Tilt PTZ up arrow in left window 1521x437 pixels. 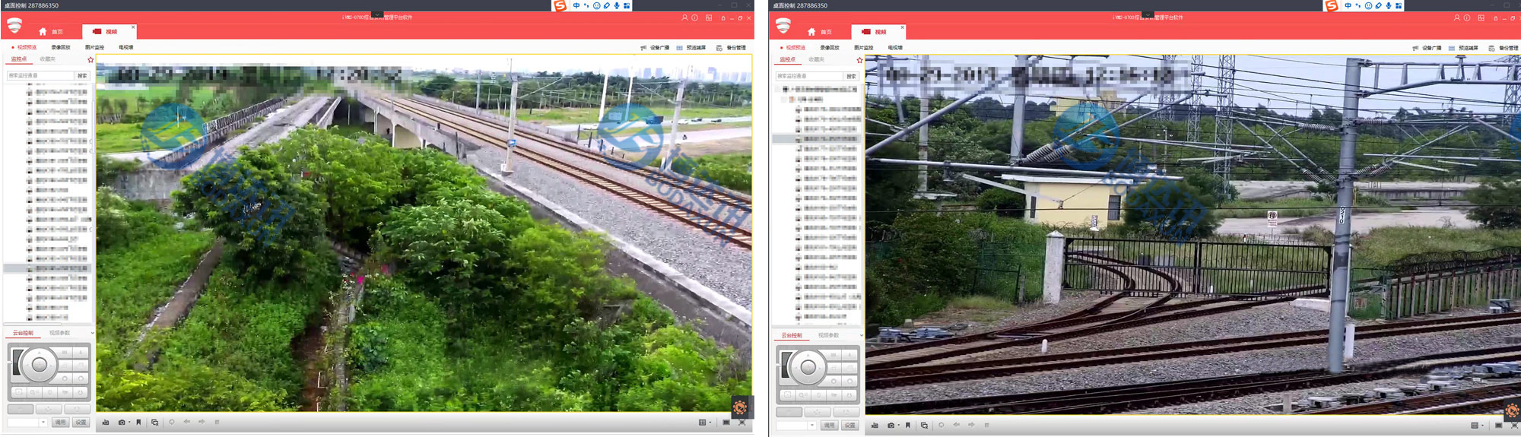[39, 351]
